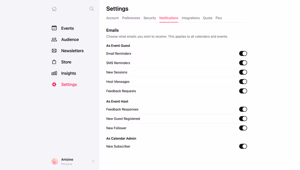Switch to the Quota tab
This screenshot has height=170, width=300.
pos(207,18)
